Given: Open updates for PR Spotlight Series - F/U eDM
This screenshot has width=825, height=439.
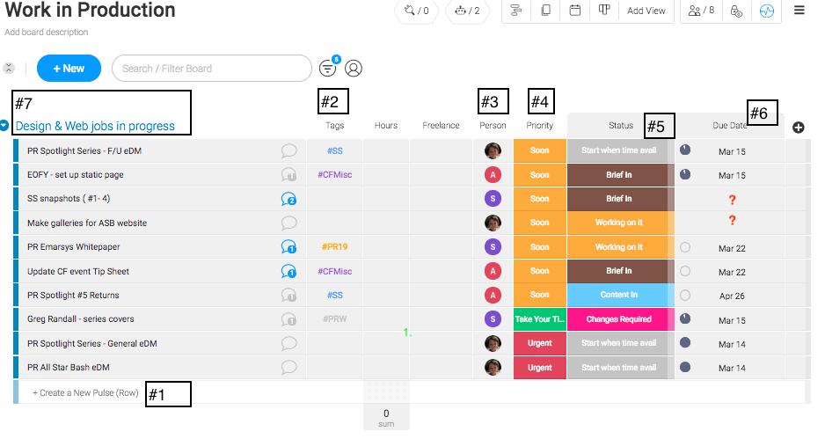Looking at the screenshot, I should [x=288, y=150].
